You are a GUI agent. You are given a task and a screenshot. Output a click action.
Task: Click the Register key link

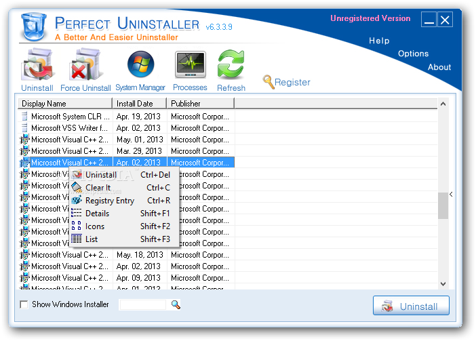[x=287, y=82]
